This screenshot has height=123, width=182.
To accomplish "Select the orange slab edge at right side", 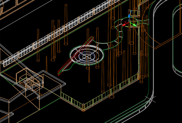I will click(x=162, y=45).
